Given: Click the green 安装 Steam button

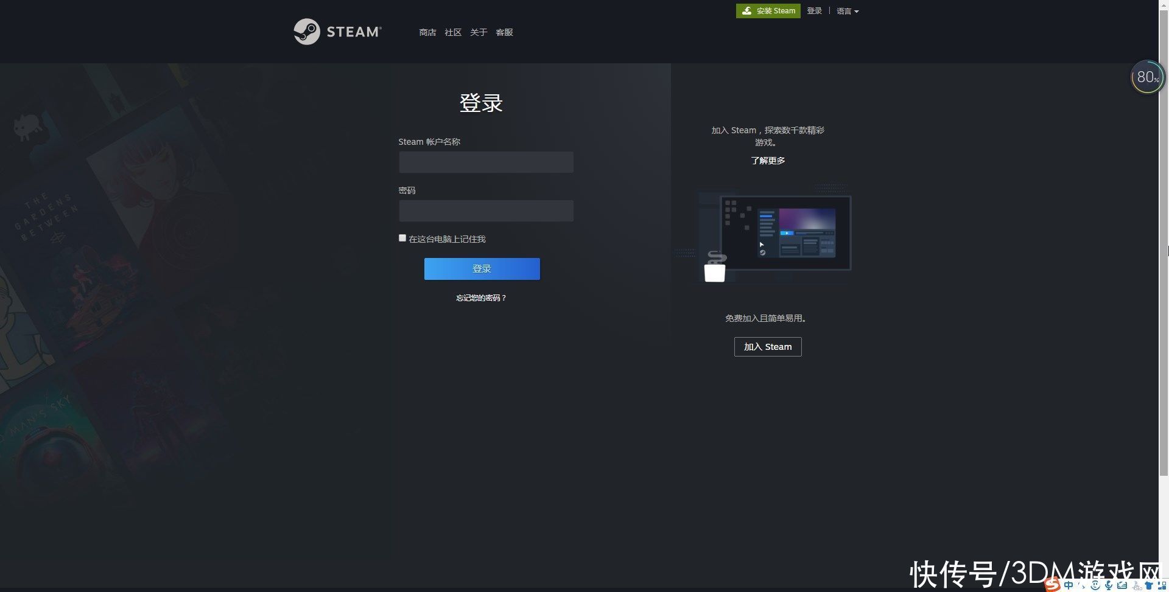Looking at the screenshot, I should click(768, 11).
